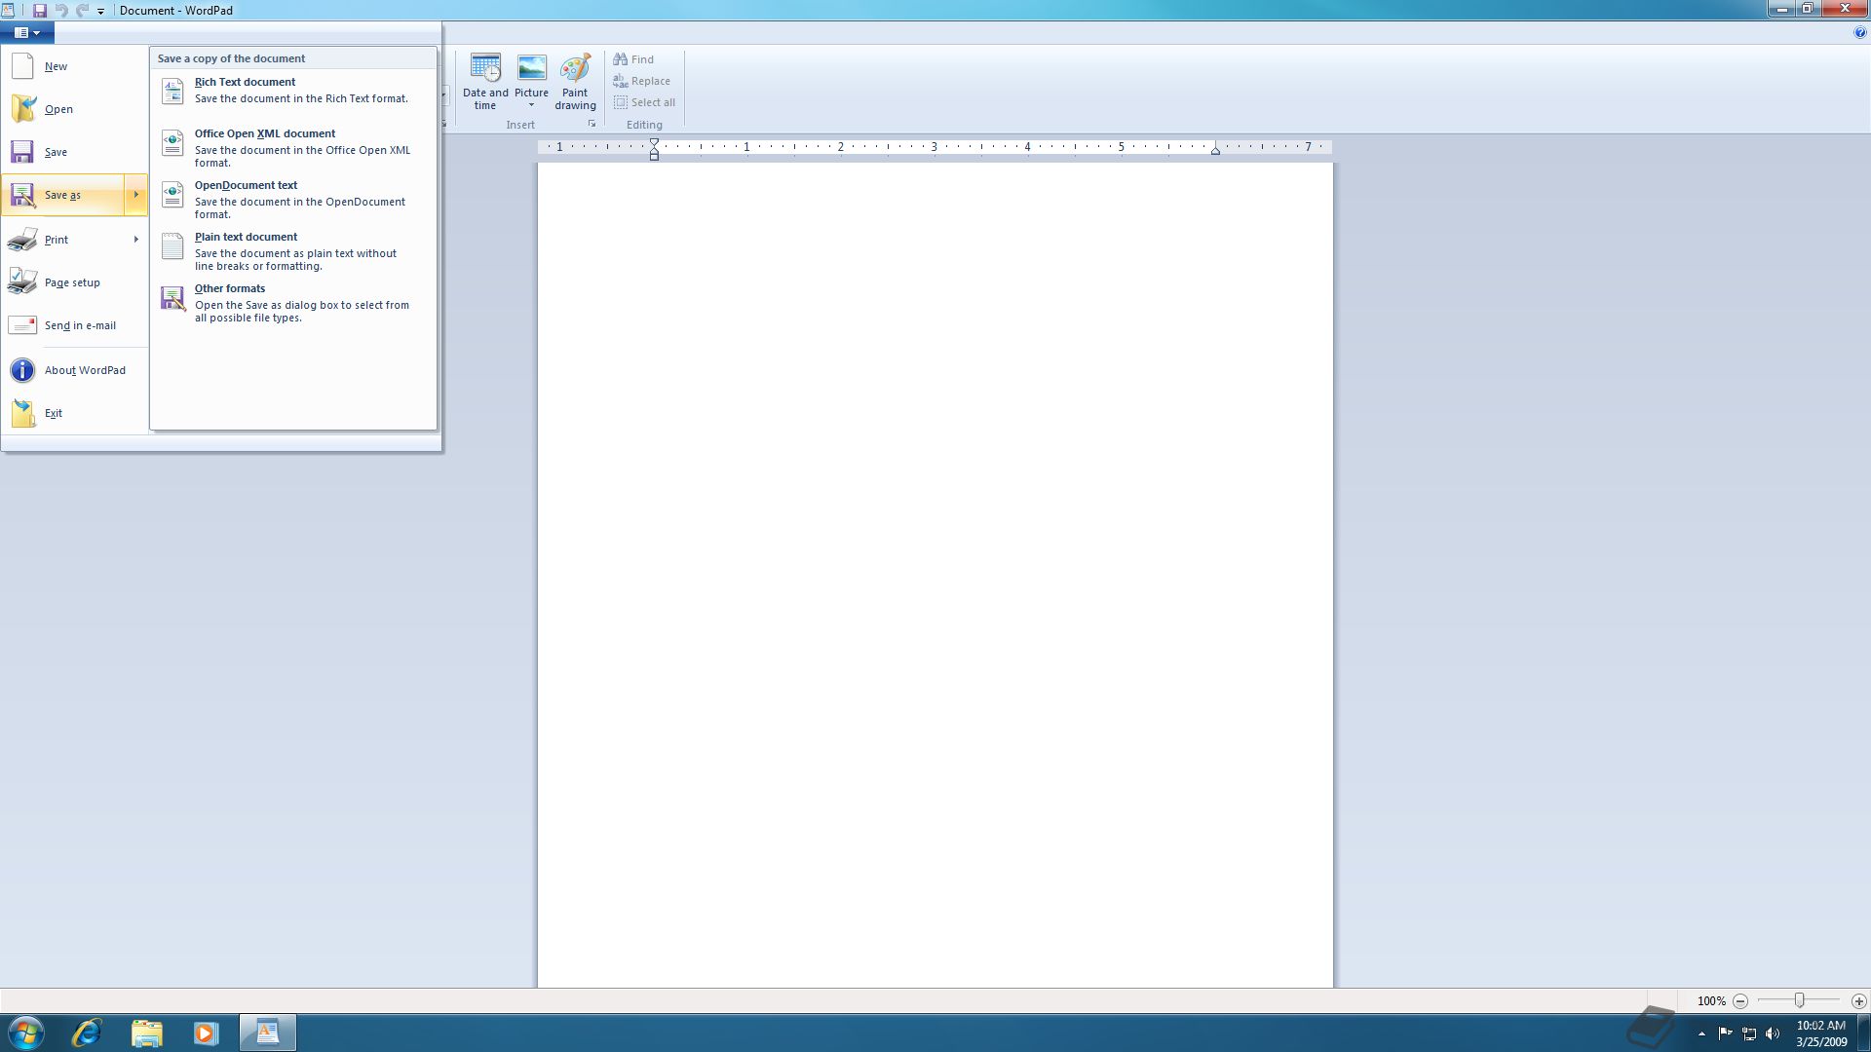Click the 100% zoom level text
Viewport: 1871px width, 1052px height.
1711,1001
